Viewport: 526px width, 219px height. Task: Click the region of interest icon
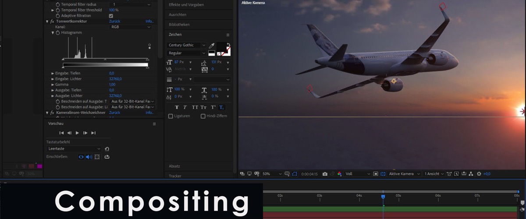click(295, 174)
